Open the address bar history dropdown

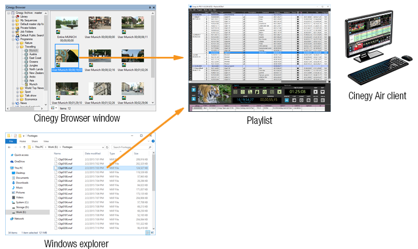pyautogui.click(x=103, y=147)
